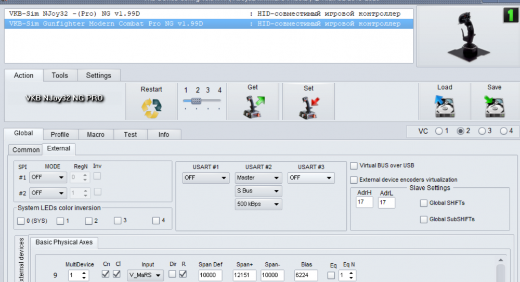Image resolution: width=520 pixels, height=282 pixels.
Task: Open the S Bus protocol dropdown
Action: point(258,191)
